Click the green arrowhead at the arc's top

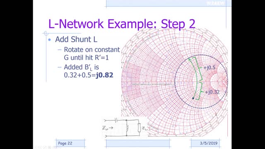pos(190,60)
